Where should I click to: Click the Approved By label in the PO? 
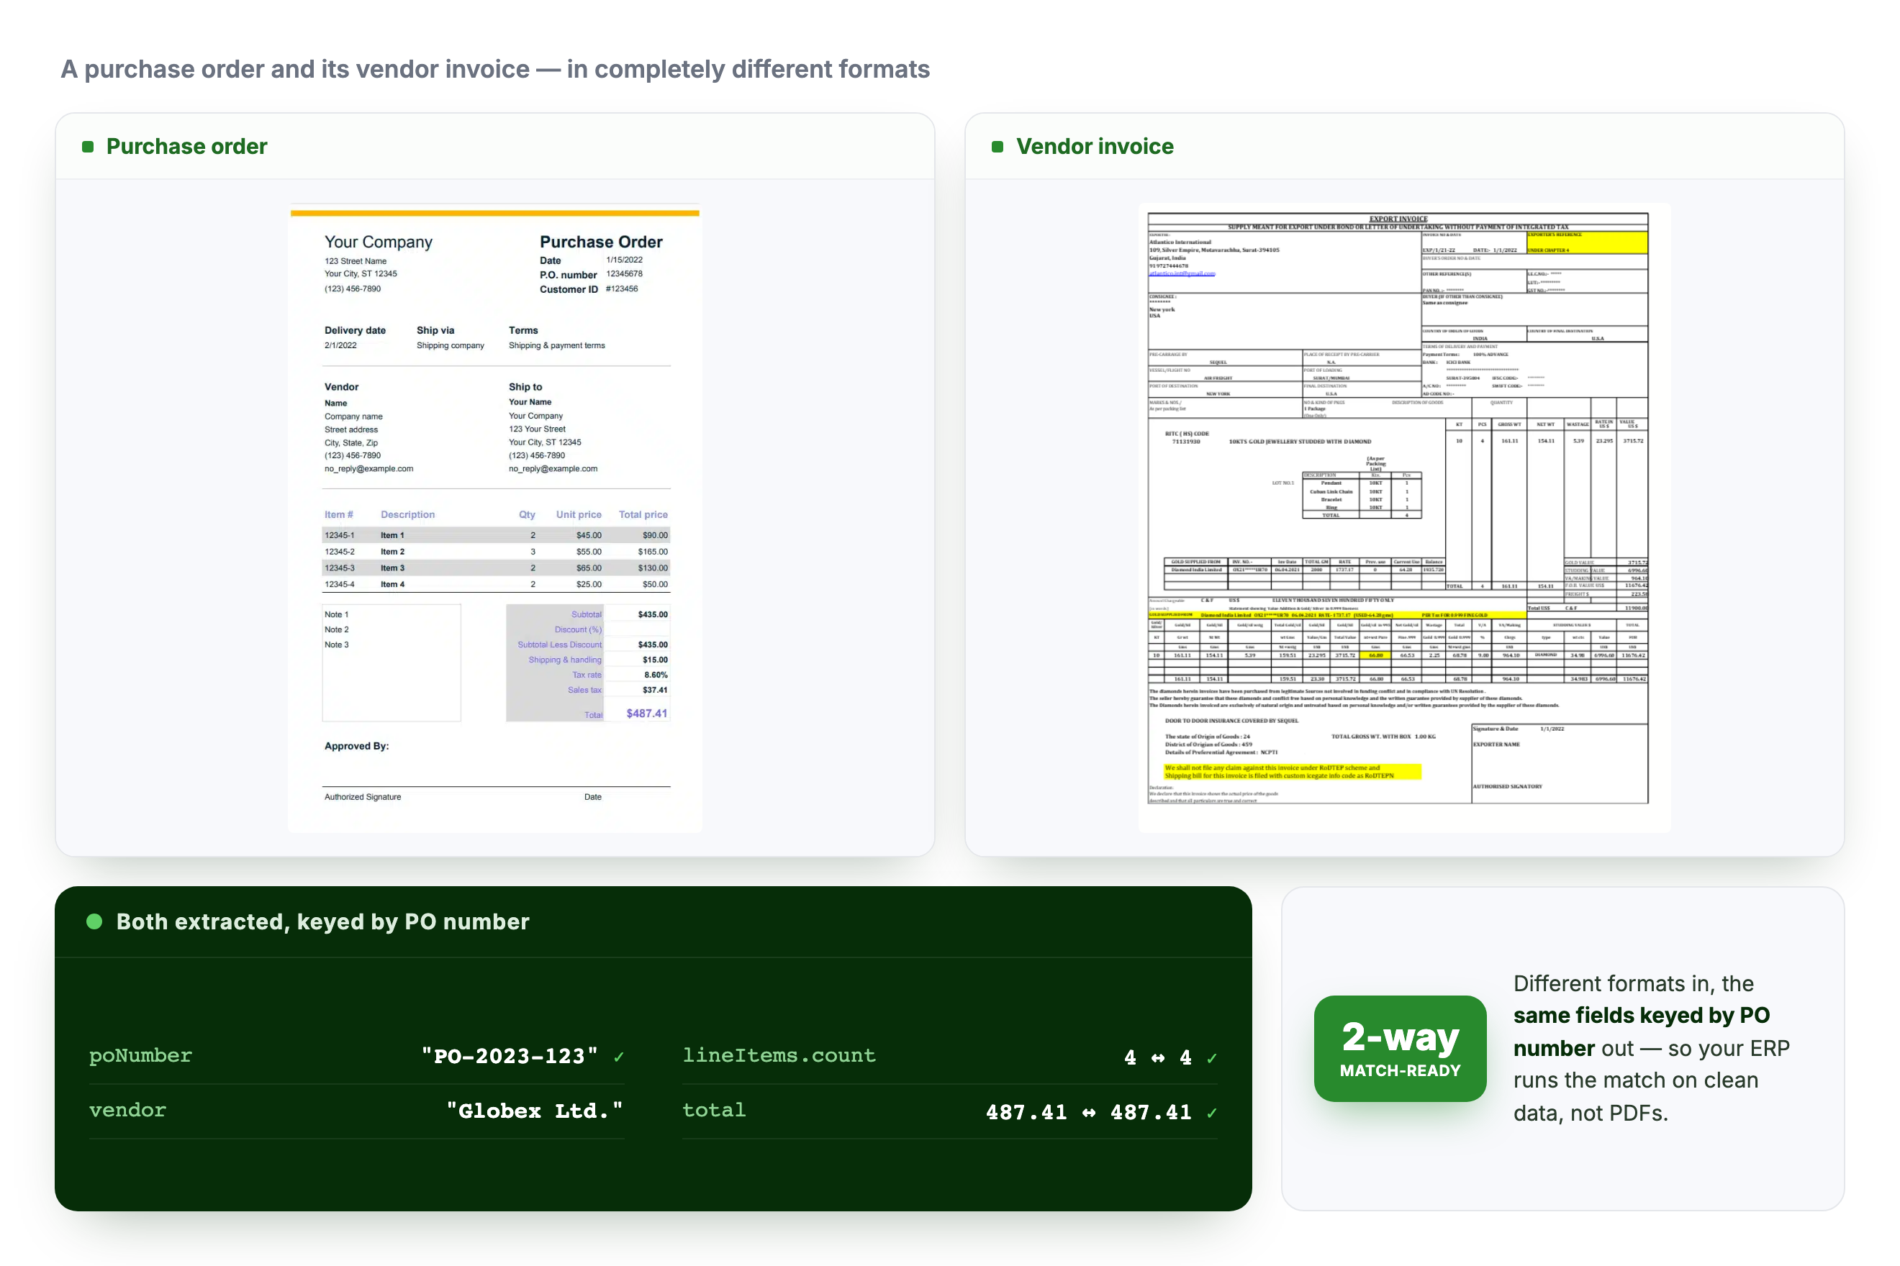click(x=356, y=746)
